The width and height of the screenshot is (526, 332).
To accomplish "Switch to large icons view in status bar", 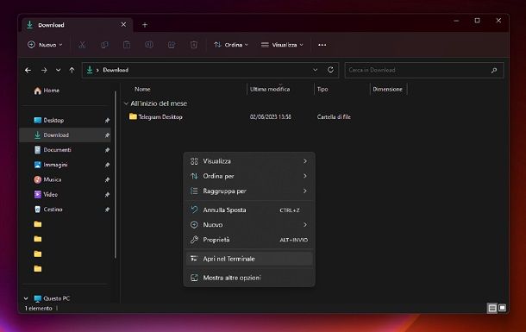I will (x=502, y=308).
